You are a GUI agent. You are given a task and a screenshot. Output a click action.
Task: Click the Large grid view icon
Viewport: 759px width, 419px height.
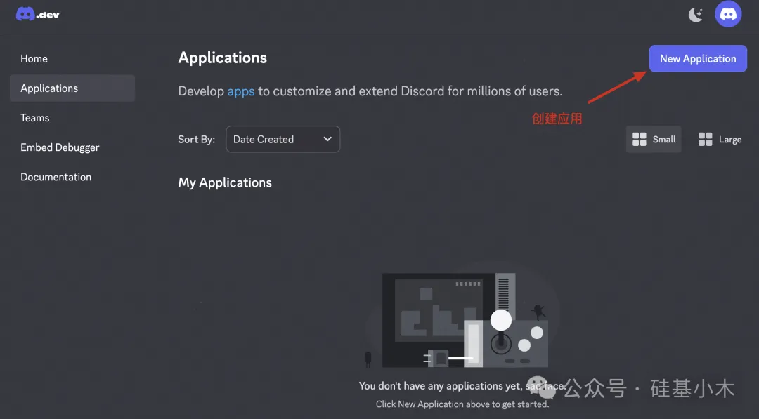click(706, 139)
